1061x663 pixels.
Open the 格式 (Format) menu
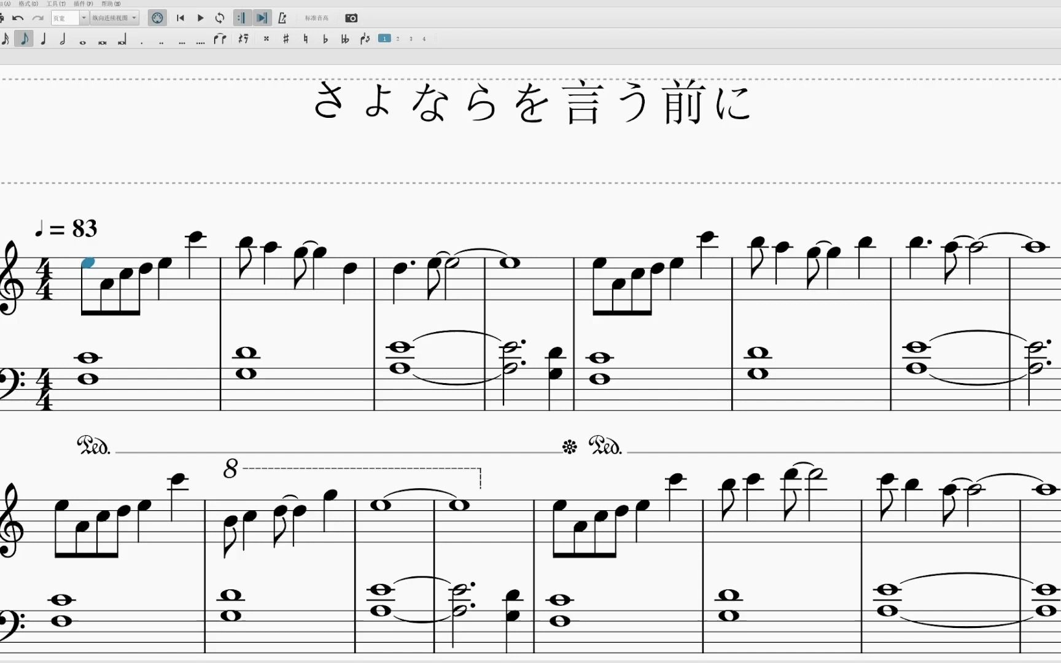(28, 4)
